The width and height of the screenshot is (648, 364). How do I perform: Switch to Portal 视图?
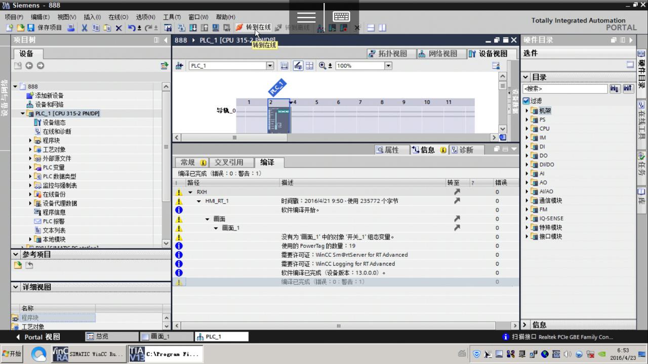click(x=37, y=337)
